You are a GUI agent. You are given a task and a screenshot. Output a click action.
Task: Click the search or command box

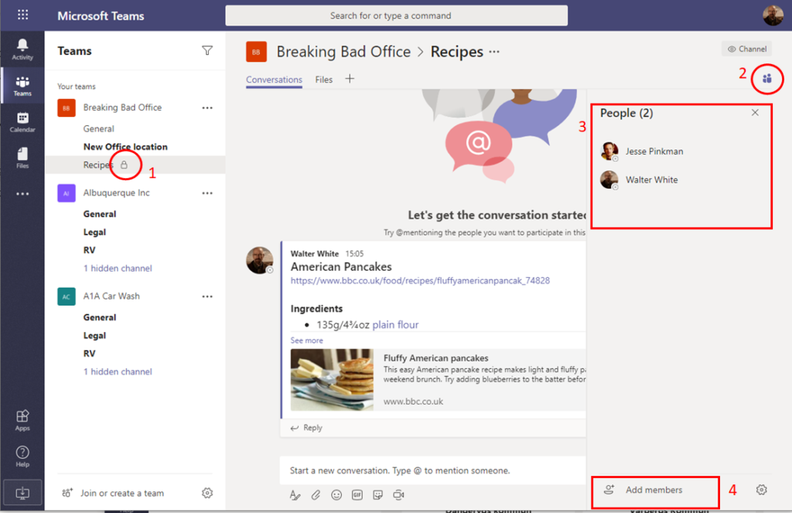397,15
